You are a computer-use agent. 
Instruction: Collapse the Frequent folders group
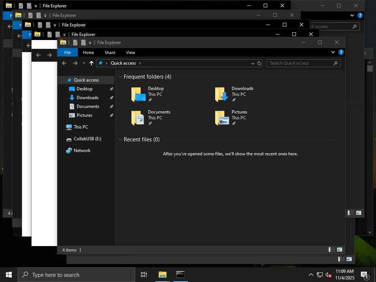click(120, 77)
